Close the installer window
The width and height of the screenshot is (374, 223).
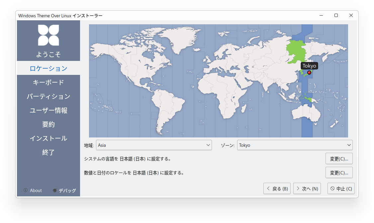(351, 15)
